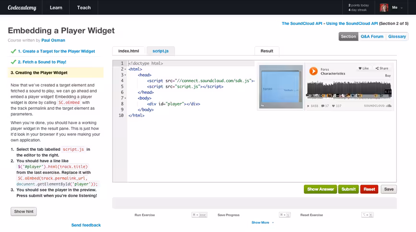Click the Codecademy logo
The height and width of the screenshot is (232, 416).
[22, 7]
